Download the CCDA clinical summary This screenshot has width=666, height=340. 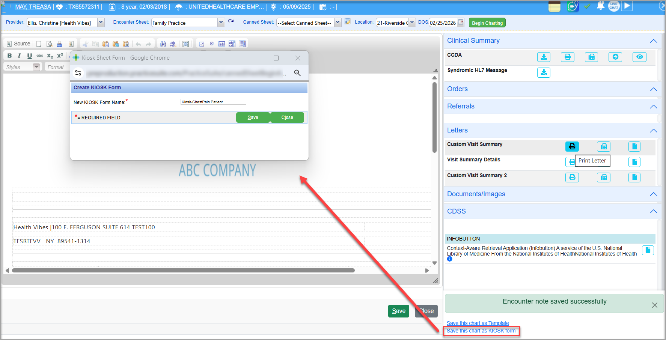(543, 57)
